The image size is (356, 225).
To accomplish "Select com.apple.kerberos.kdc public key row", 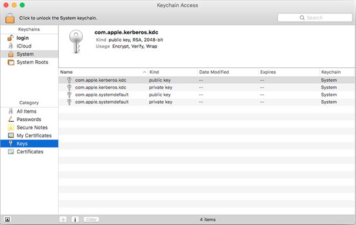I will (206, 80).
